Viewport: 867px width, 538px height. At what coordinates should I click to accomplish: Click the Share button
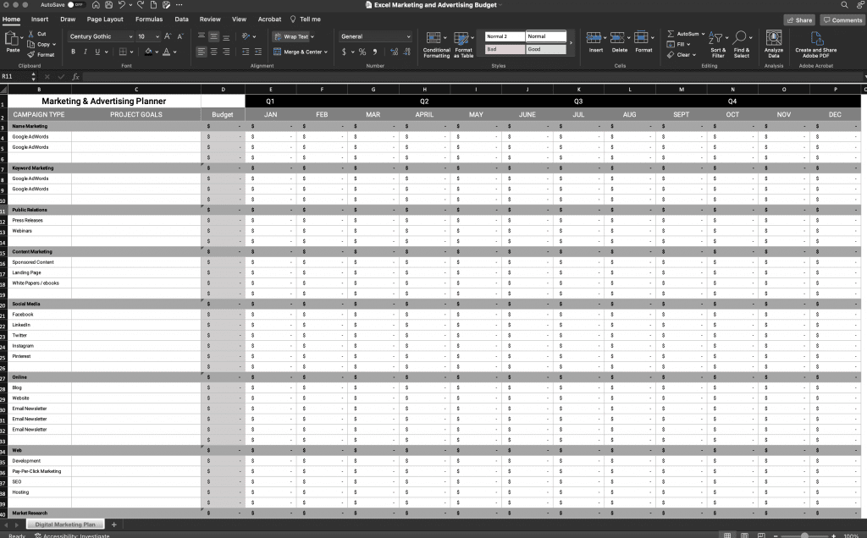799,20
